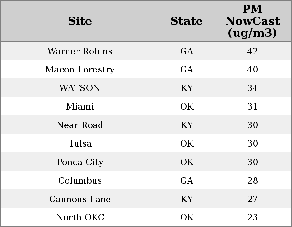Screen dimensions: 292x227
Task: Click the Columbus site name
Action: 80,181
